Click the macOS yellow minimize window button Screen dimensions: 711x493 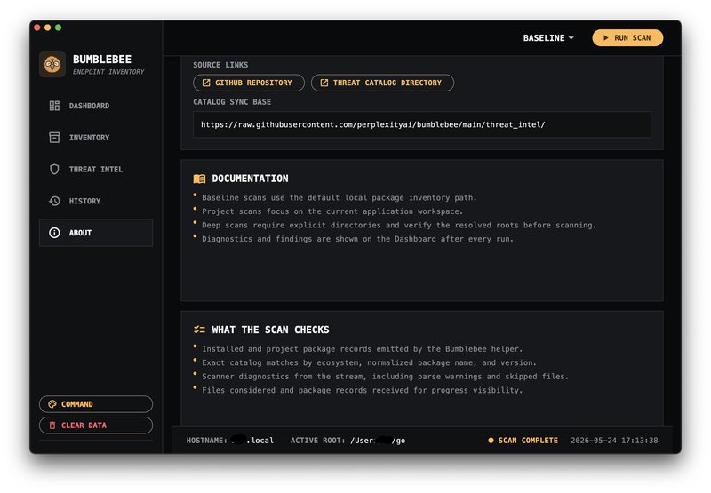click(48, 28)
